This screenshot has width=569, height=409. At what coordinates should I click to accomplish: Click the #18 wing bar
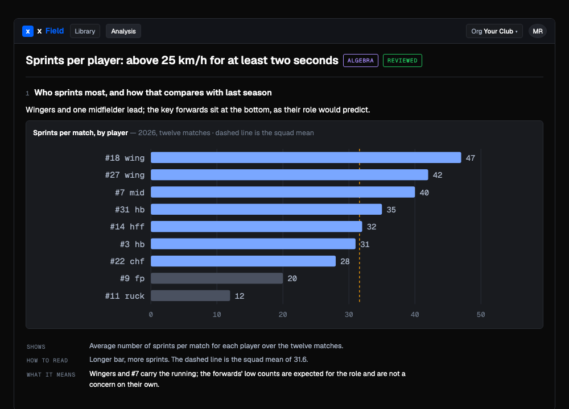pyautogui.click(x=306, y=157)
